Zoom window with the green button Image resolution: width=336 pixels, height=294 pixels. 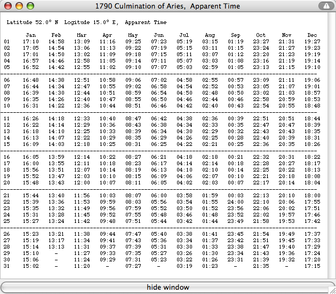click(x=30, y=6)
